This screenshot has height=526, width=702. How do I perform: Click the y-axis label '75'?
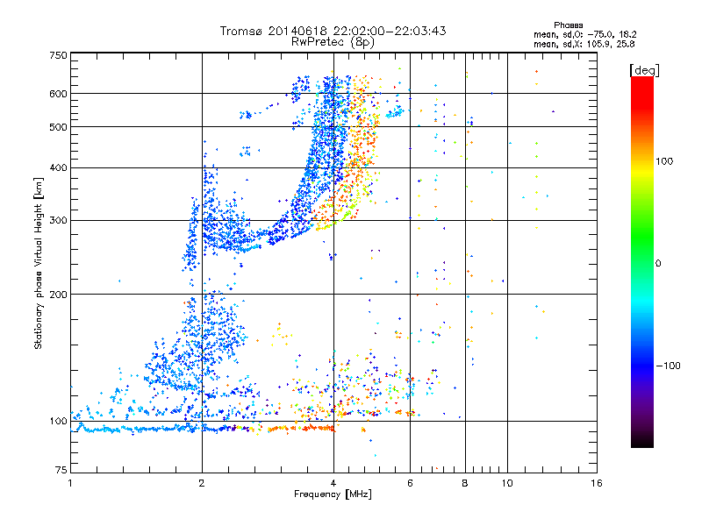click(61, 470)
